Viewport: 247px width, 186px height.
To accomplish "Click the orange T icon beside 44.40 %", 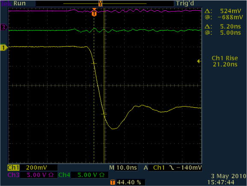I will pos(113,182).
